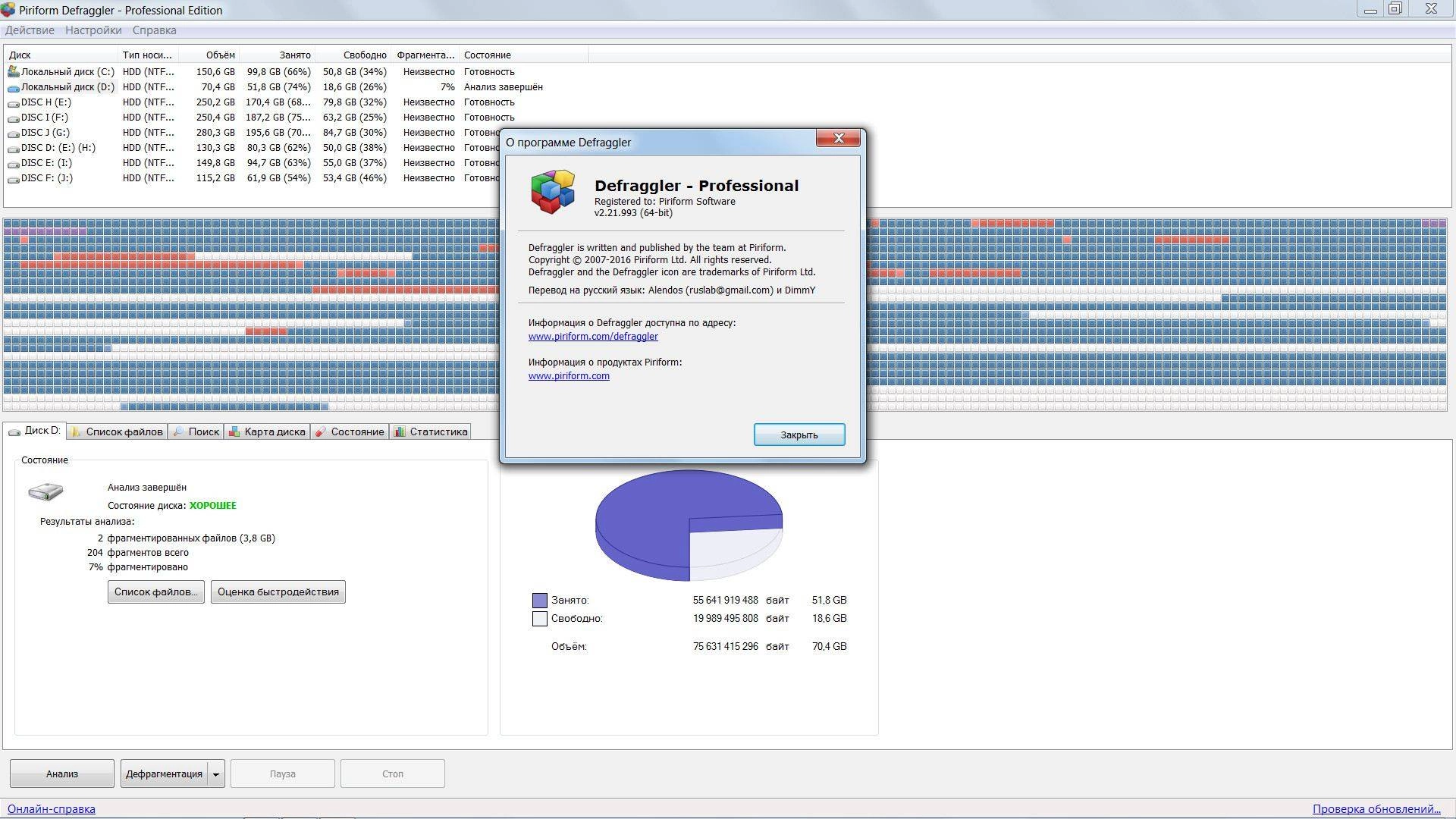Screen dimensions: 1456x819
Task: Click the 75 631 415 296 bytes value
Action: tap(725, 647)
